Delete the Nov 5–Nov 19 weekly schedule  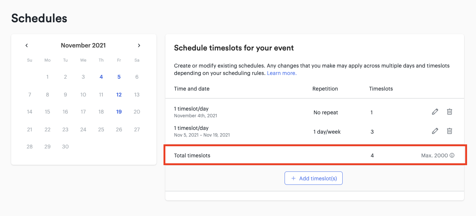coord(450,131)
